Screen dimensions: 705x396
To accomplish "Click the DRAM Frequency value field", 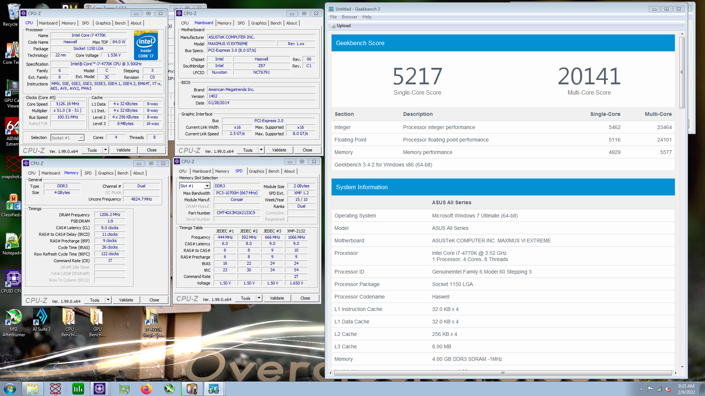I will 110,215.
